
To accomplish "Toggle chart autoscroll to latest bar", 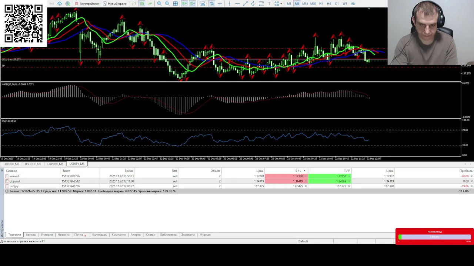I will point(193,3).
